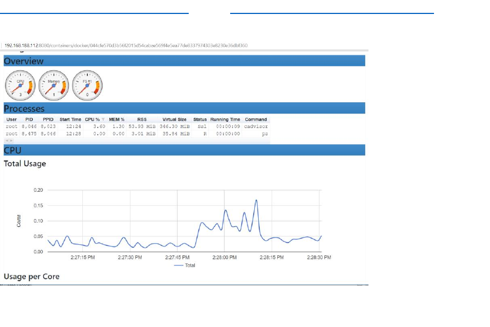Image resolution: width=490 pixels, height=327 pixels.
Task: Select the cadvisor process row
Action: [x=137, y=126]
